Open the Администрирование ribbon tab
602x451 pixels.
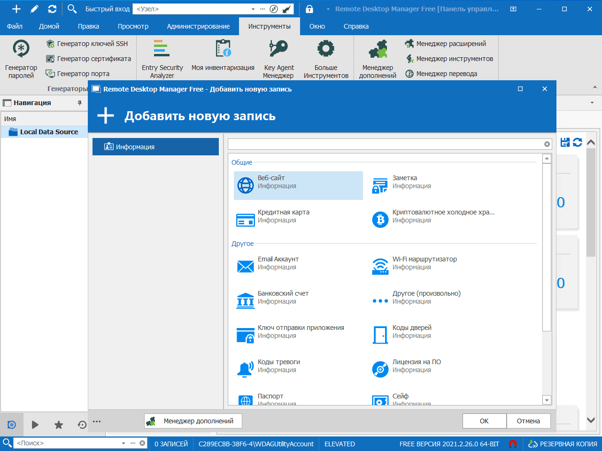click(x=198, y=26)
